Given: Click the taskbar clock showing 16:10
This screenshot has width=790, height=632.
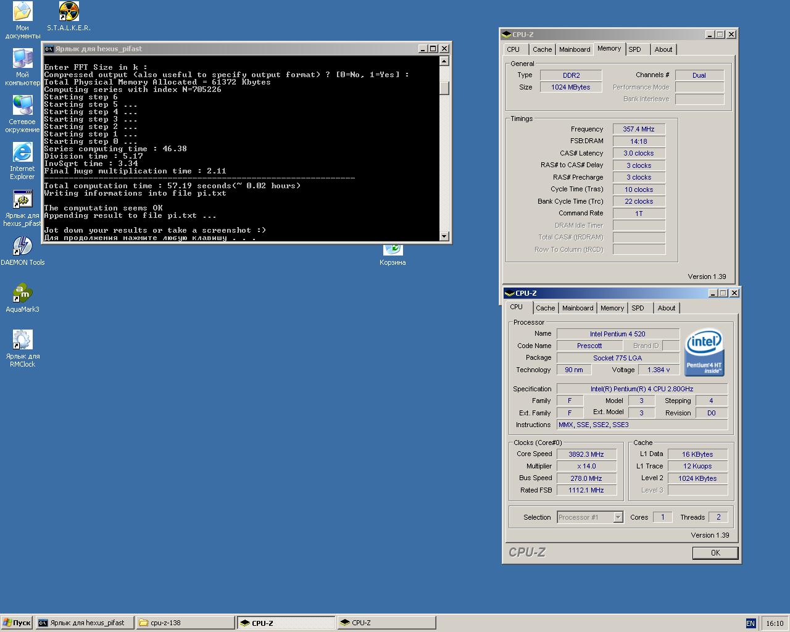Looking at the screenshot, I should (775, 623).
